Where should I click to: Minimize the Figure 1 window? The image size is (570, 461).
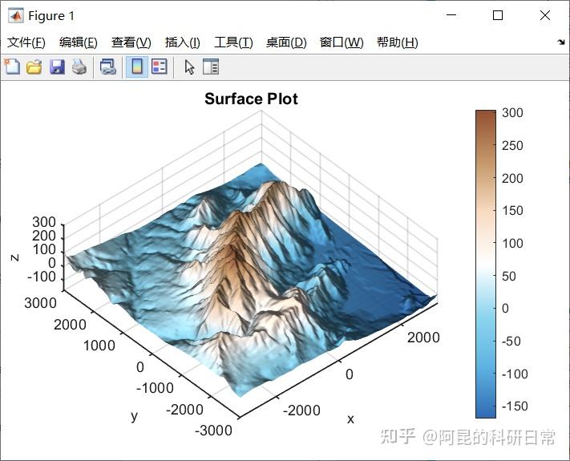451,15
